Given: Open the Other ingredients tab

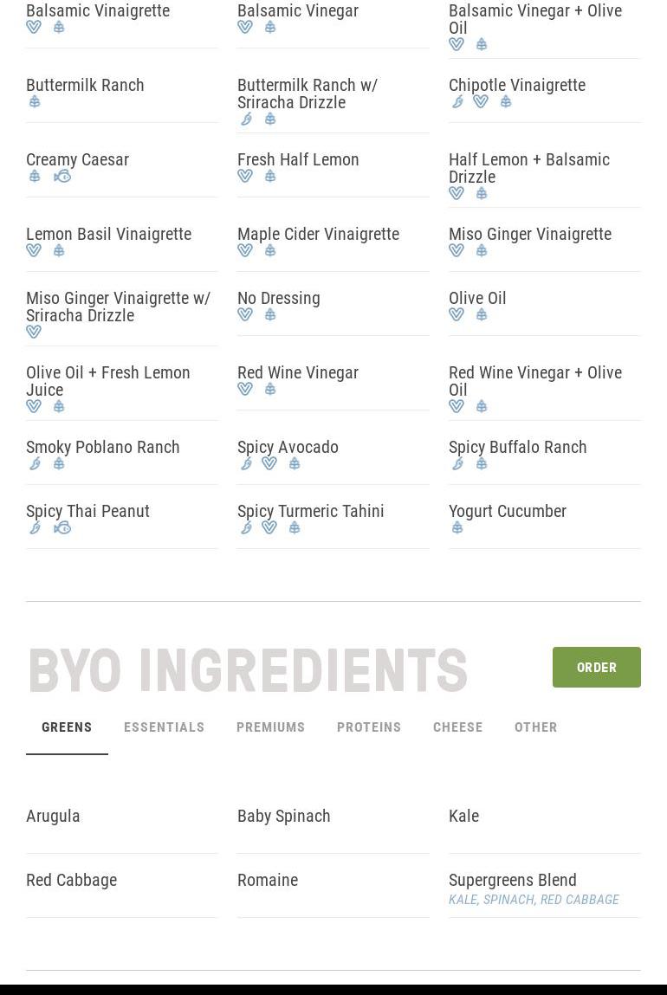Looking at the screenshot, I should [536, 727].
